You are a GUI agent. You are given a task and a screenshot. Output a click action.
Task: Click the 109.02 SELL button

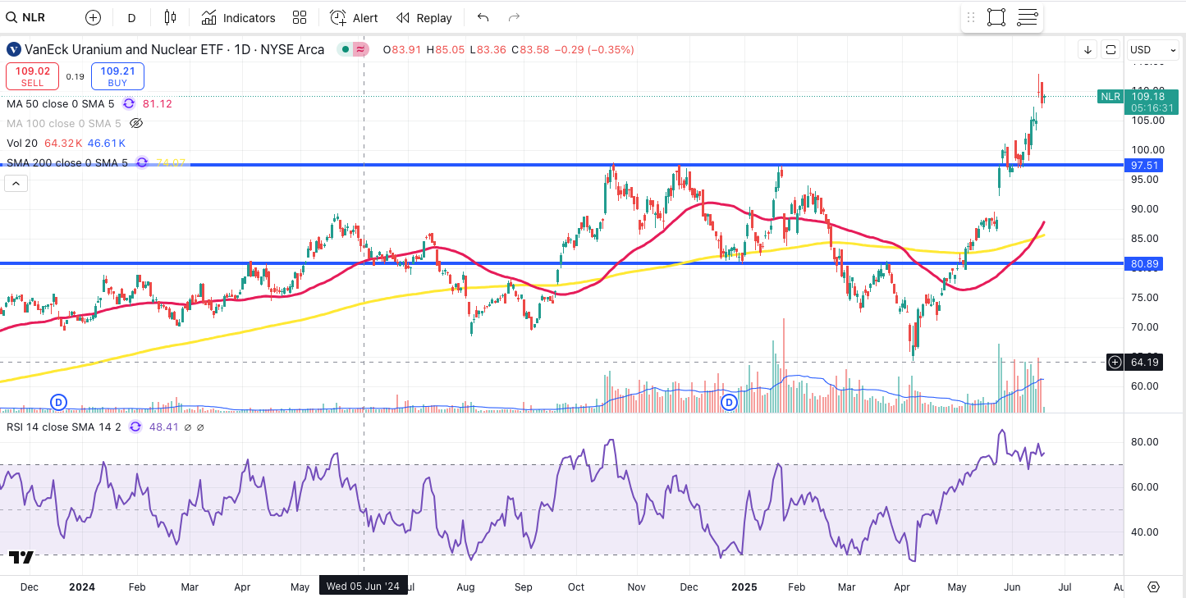tap(32, 76)
